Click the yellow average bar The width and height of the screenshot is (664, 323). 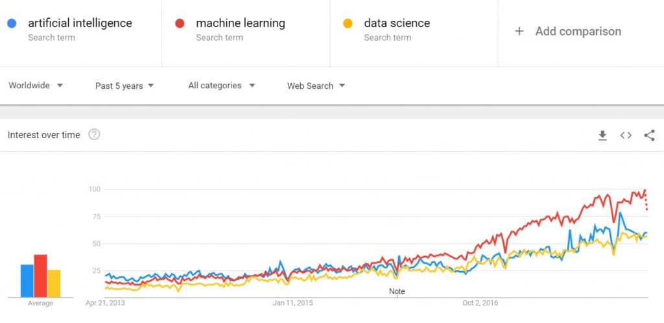(x=54, y=283)
